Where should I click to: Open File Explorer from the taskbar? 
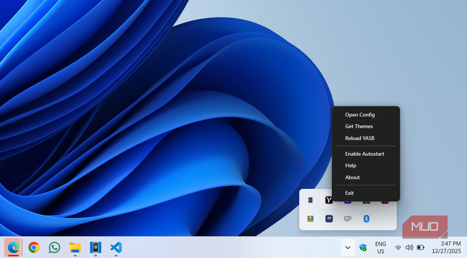click(75, 247)
